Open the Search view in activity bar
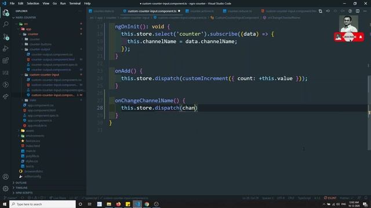Image resolution: width=371 pixels, height=208 pixels. coord(6,24)
